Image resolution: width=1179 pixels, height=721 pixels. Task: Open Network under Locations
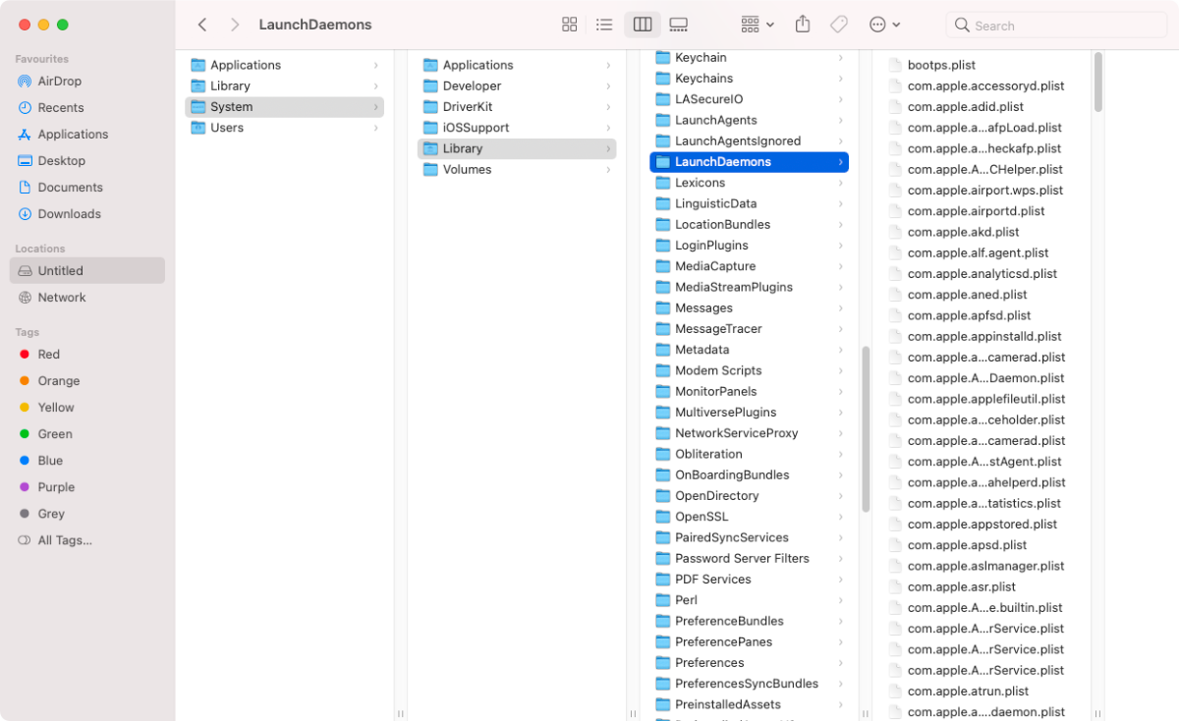tap(61, 297)
